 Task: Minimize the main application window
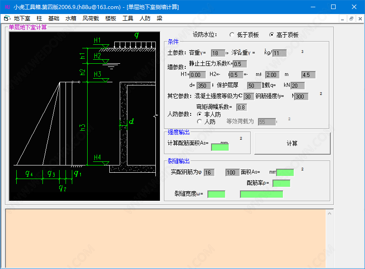tap(313, 7)
